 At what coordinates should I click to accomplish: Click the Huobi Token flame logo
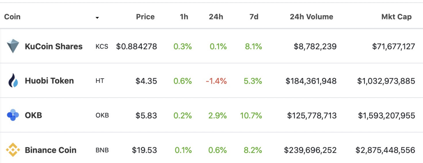click(13, 81)
